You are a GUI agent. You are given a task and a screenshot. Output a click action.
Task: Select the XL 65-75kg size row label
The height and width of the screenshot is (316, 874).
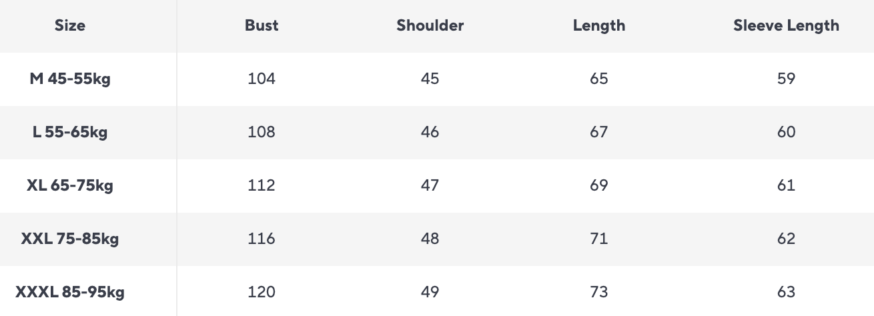(70, 185)
